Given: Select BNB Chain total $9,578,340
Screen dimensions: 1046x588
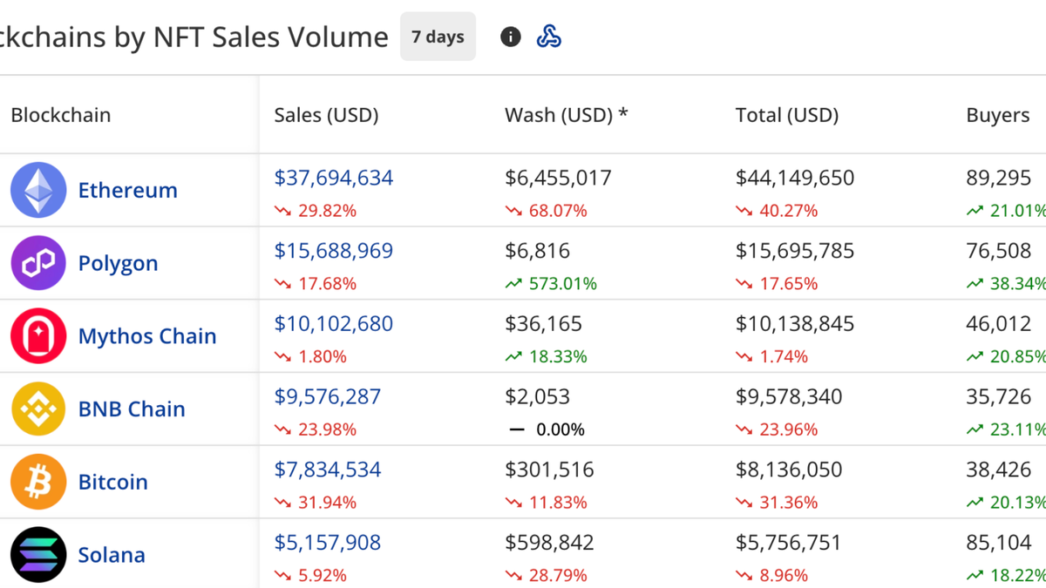Looking at the screenshot, I should pyautogui.click(x=789, y=397).
